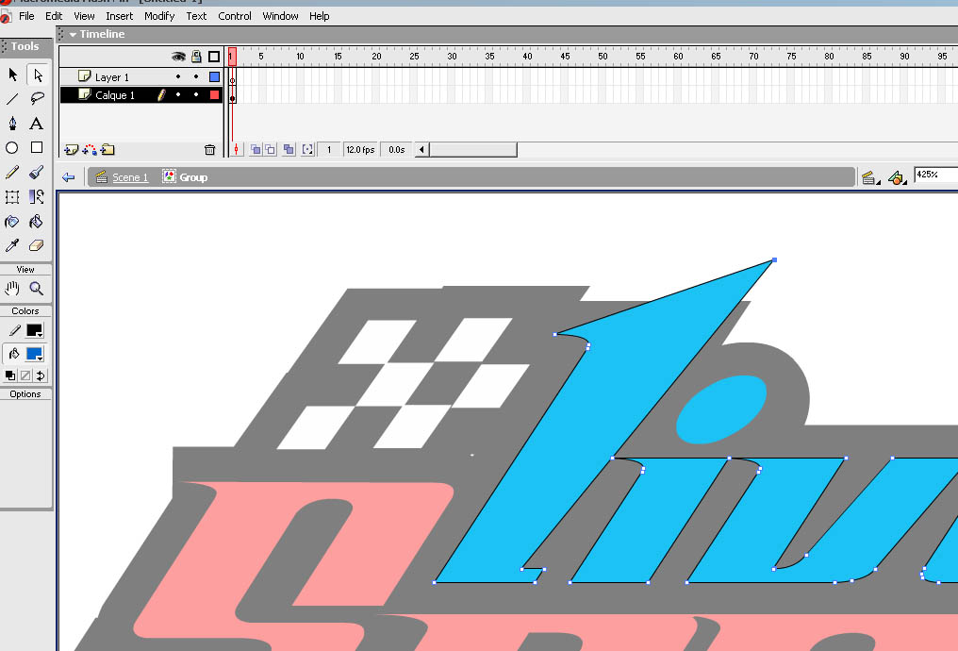Open the blue fill color swatch picker
The image size is (958, 651).
tap(34, 354)
